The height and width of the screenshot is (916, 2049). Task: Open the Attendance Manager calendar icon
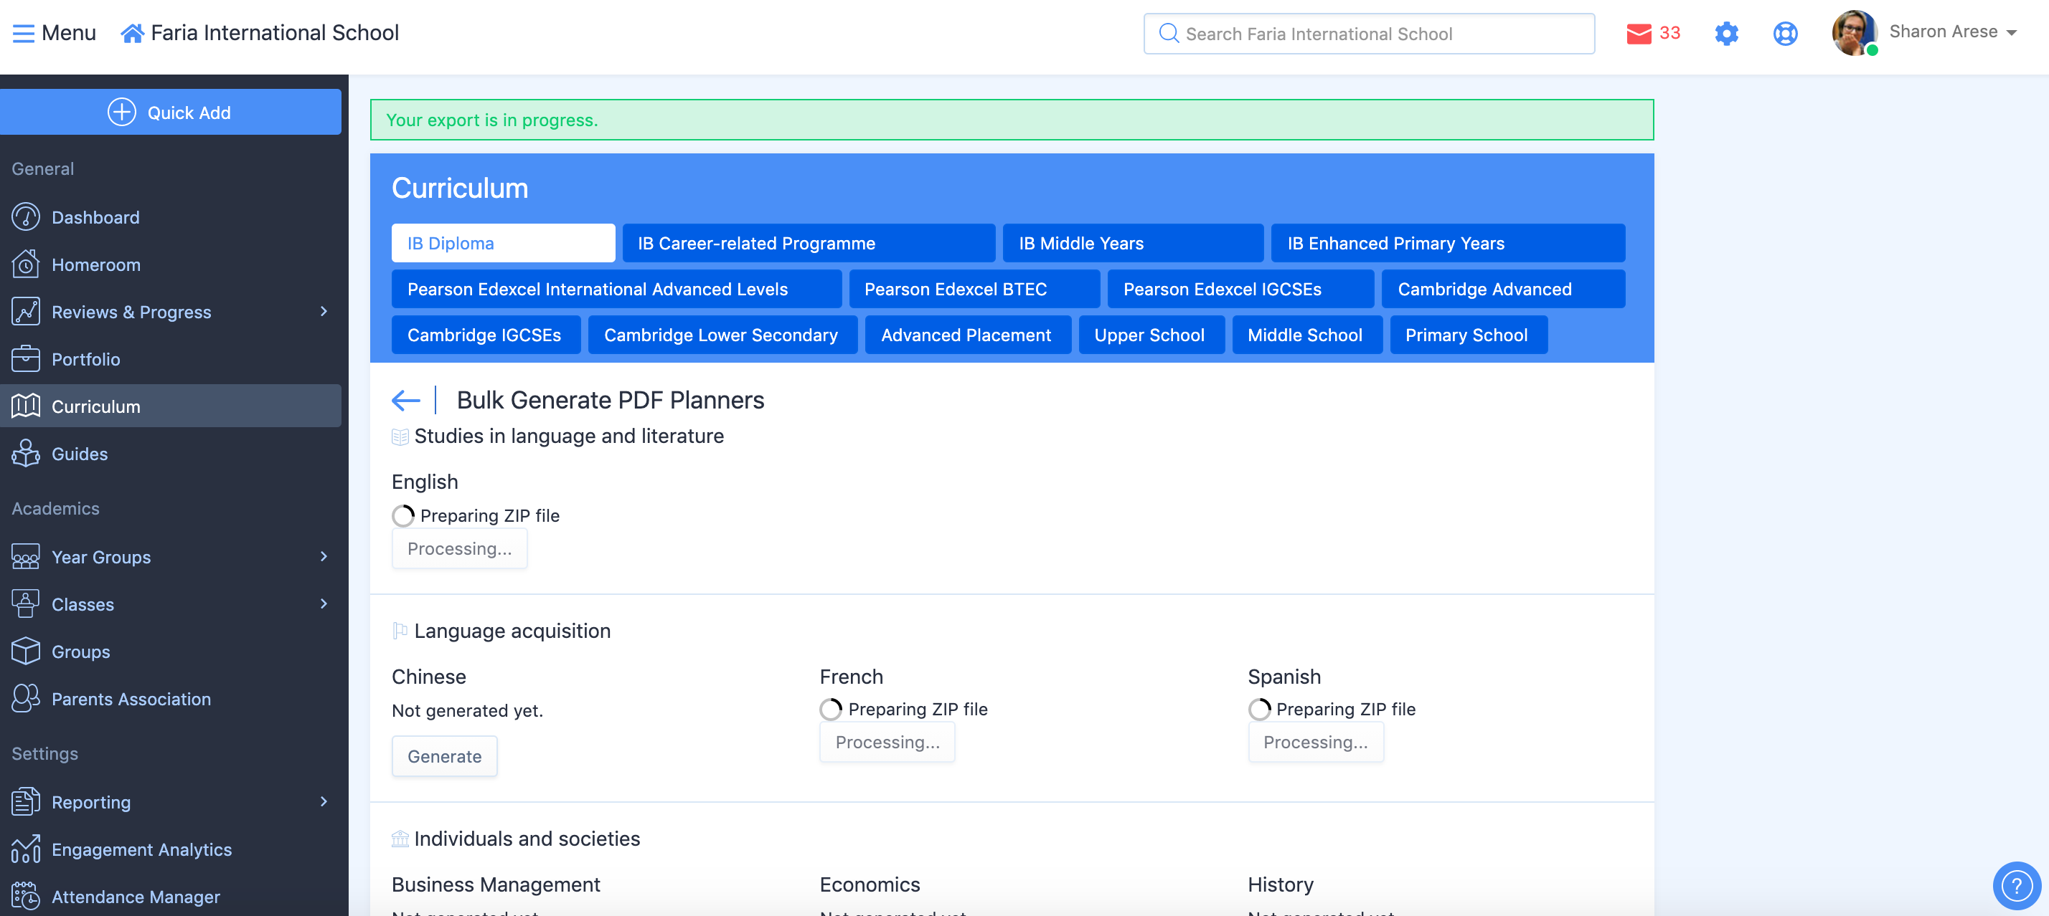(x=25, y=896)
